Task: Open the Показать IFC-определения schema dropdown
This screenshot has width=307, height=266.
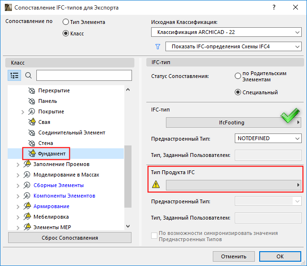Action: point(233,47)
